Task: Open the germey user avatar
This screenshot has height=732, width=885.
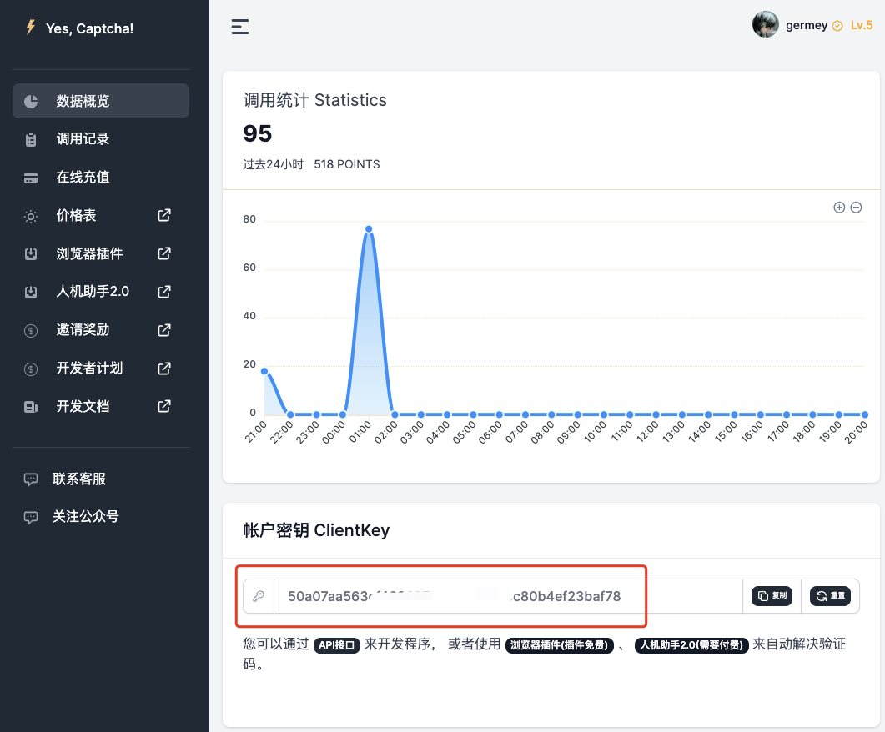Action: pyautogui.click(x=766, y=24)
